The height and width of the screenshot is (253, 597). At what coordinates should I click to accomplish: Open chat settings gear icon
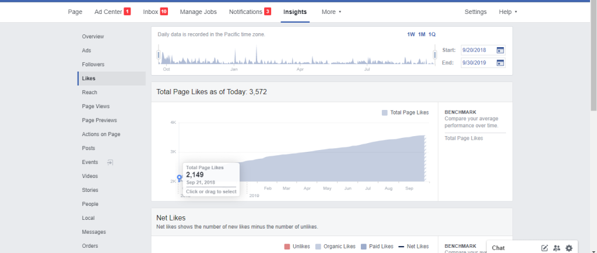pos(569,248)
